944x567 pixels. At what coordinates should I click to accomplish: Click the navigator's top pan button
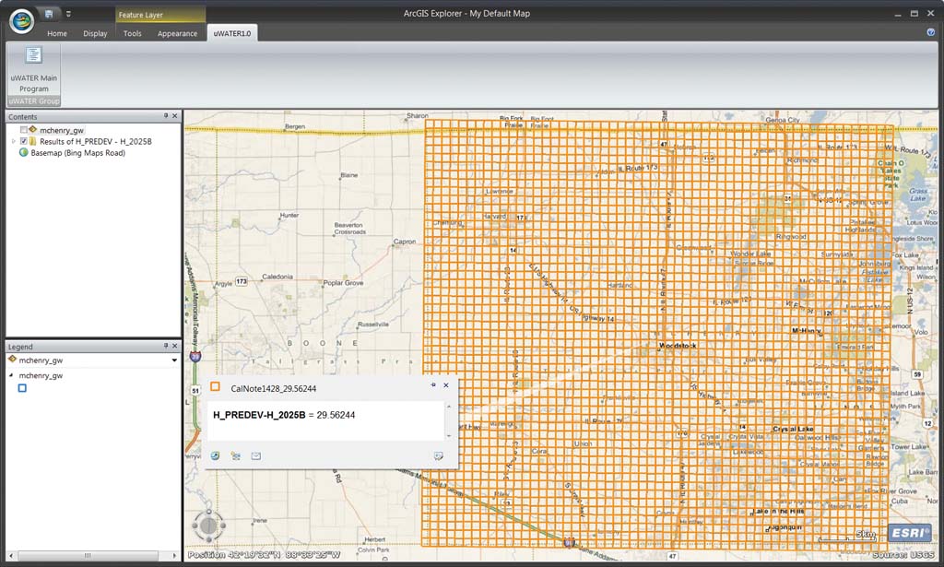208,512
